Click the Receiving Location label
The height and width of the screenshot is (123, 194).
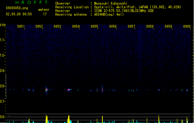coord(72,7)
